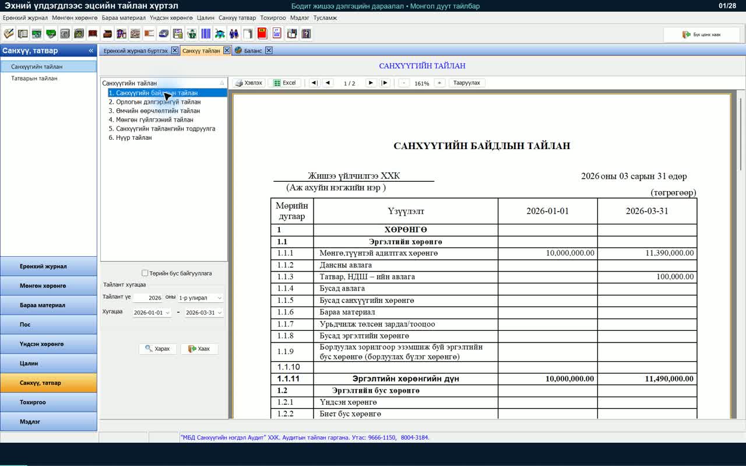The height and width of the screenshot is (466, 746).
Task: Open the 2026-01-01 start date dropdown
Action: [152, 313]
